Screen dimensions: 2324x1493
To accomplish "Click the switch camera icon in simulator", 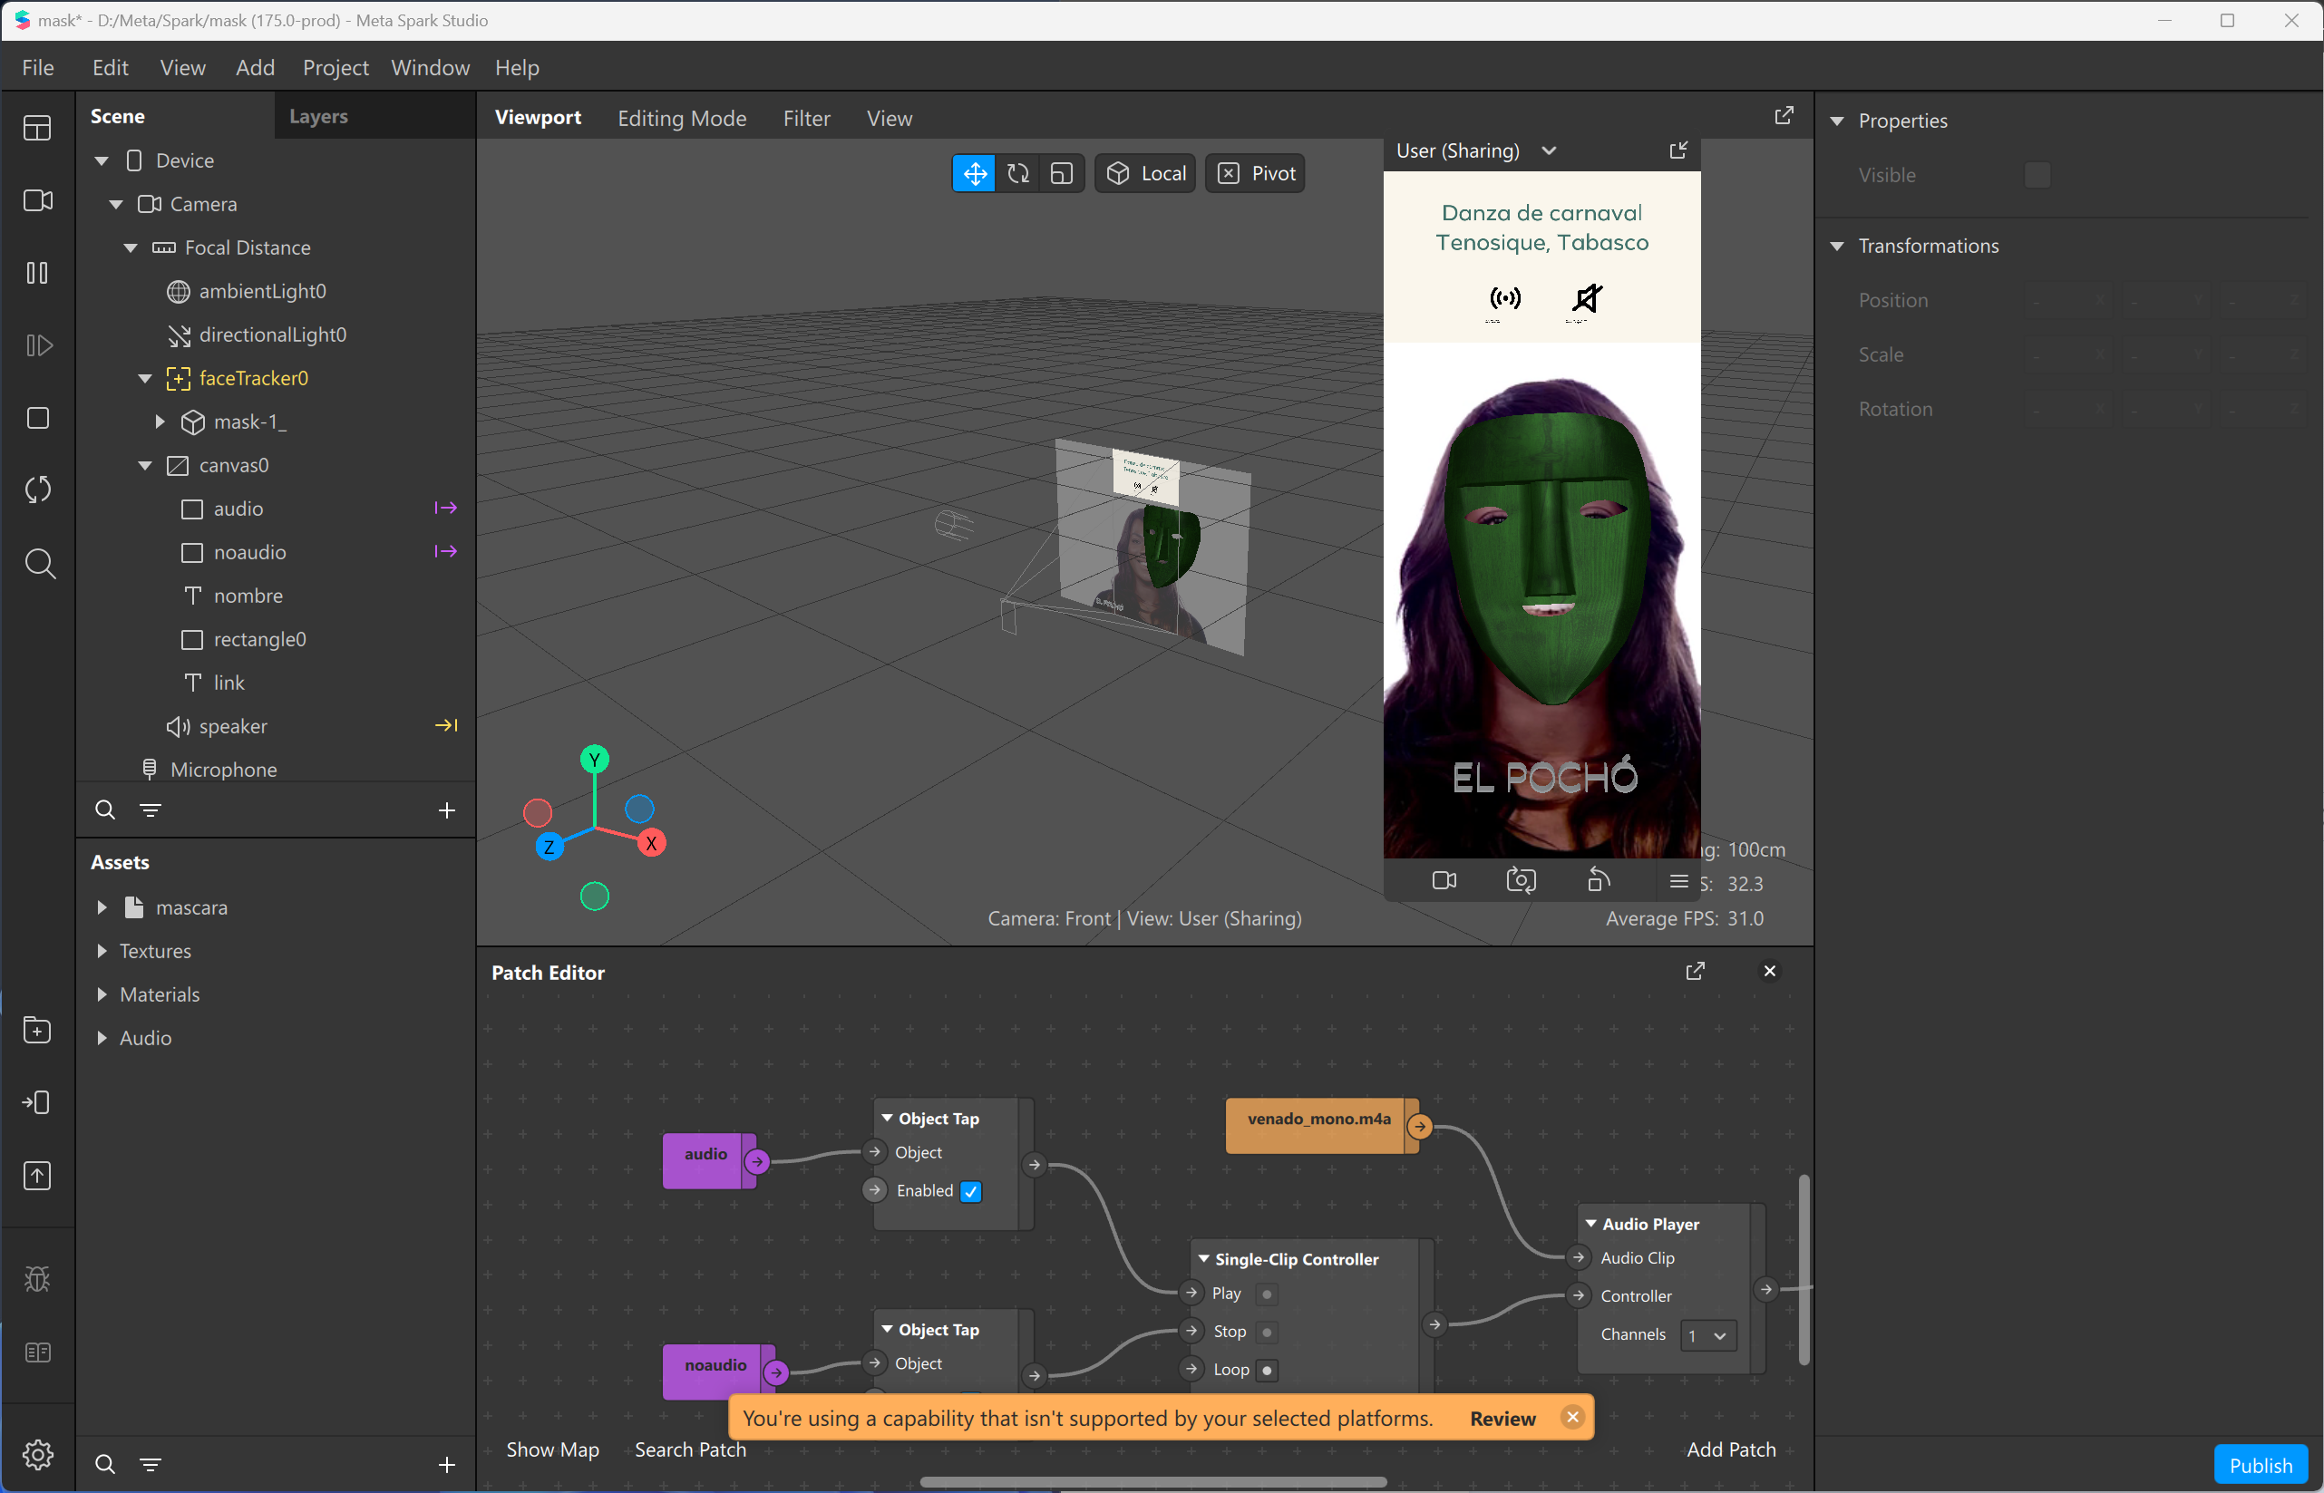I will (1521, 880).
